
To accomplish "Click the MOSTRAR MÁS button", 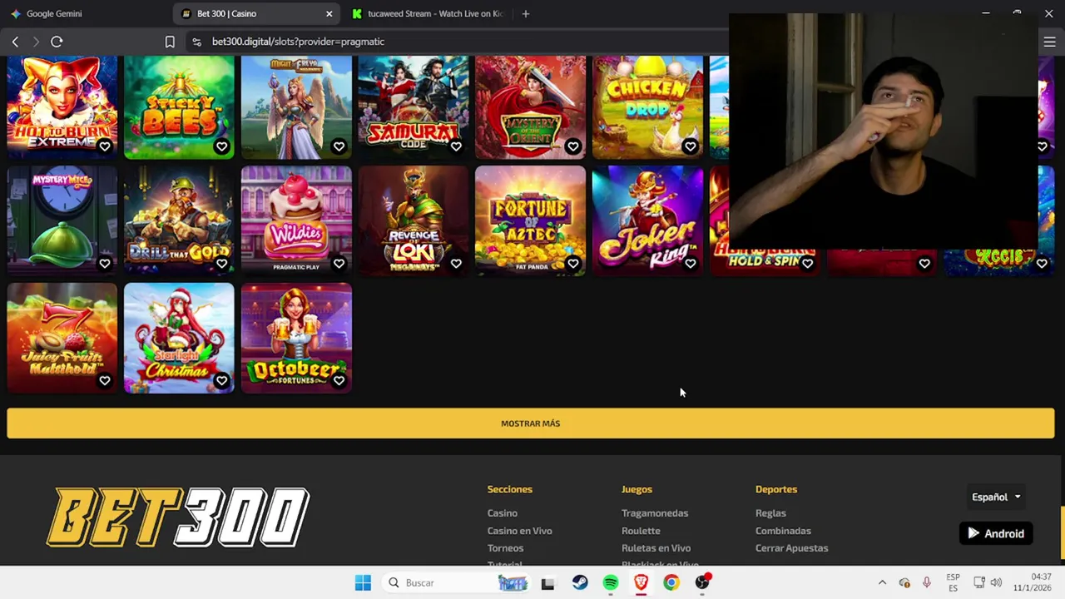I will click(531, 423).
